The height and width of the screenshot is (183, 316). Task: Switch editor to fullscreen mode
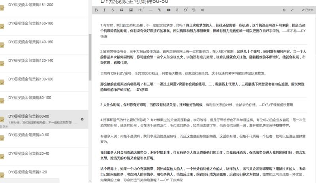[x=292, y=10]
